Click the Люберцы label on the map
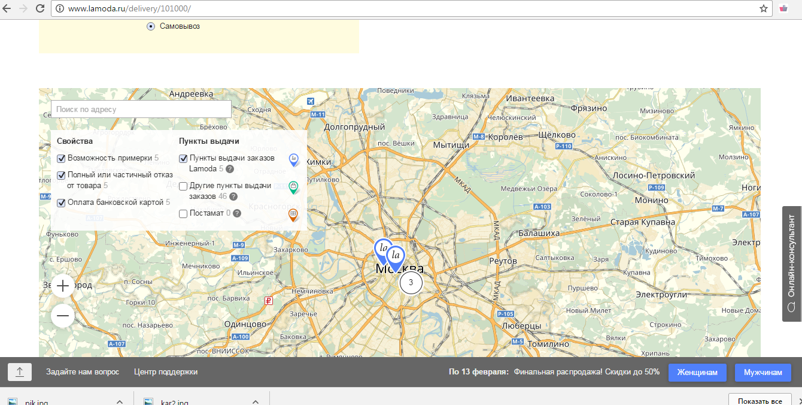This screenshot has width=802, height=405. coord(522,325)
